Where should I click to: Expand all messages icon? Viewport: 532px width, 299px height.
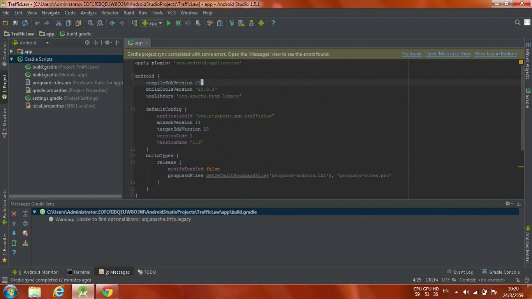tap(25, 214)
